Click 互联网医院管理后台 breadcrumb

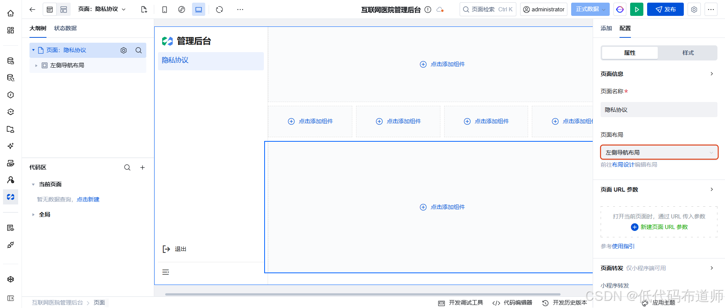click(57, 303)
